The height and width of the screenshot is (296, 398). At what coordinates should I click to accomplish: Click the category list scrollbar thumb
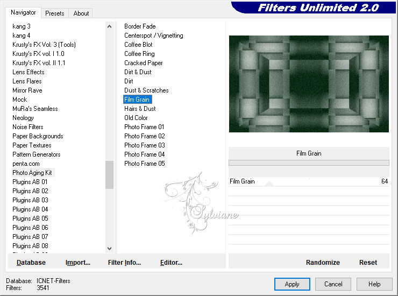pos(109,175)
